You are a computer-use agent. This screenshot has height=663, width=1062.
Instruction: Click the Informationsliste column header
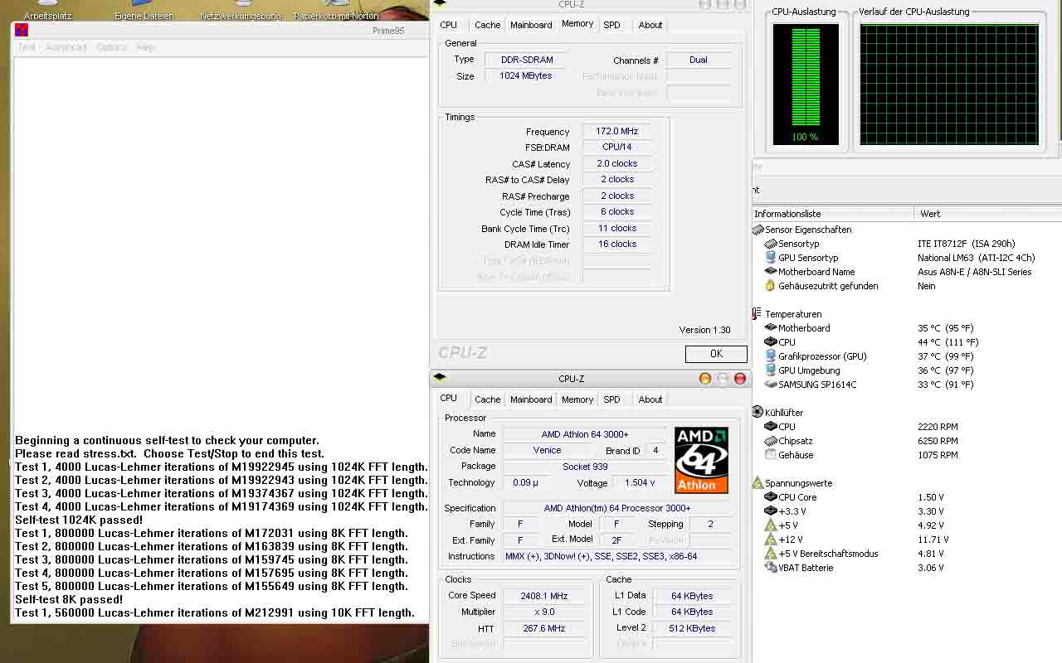(832, 214)
